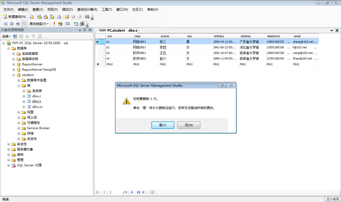Click the Stop square icon in Object Explorer

tap(27, 36)
